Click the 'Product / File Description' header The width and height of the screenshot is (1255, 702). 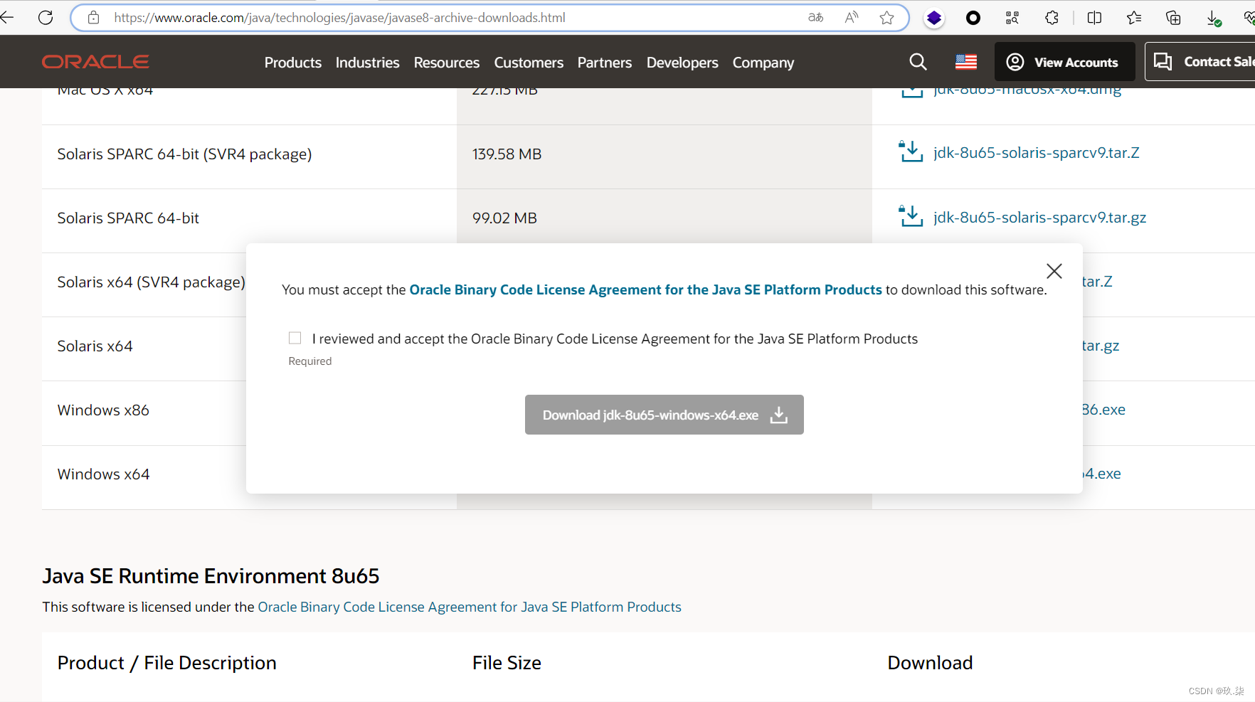point(167,663)
